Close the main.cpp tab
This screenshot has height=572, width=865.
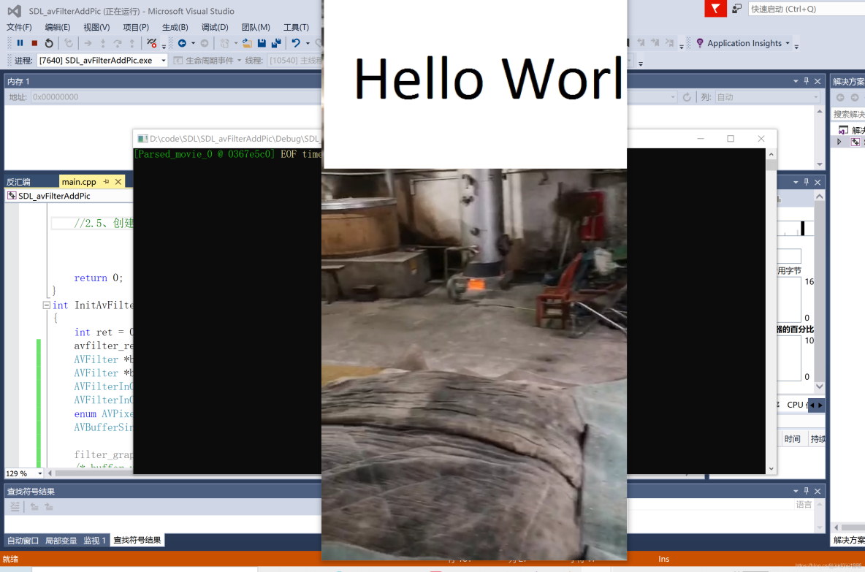pos(118,181)
